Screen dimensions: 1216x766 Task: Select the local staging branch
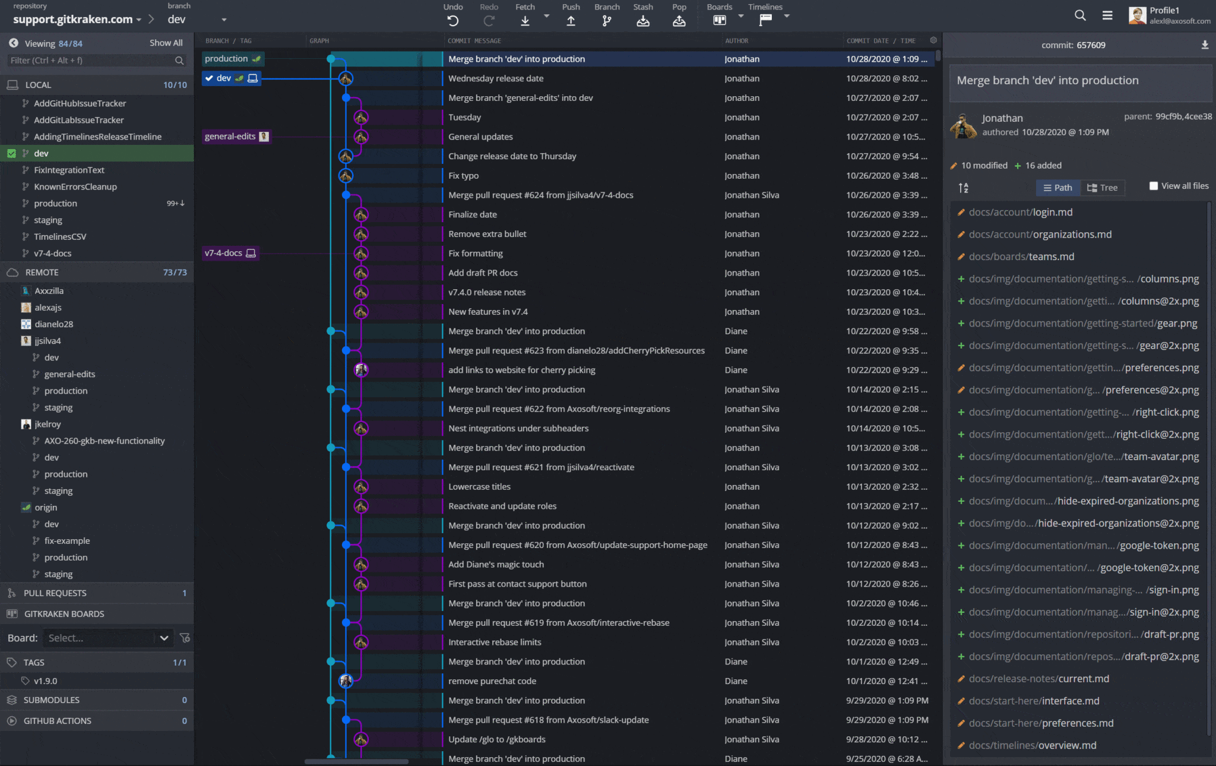click(97, 220)
